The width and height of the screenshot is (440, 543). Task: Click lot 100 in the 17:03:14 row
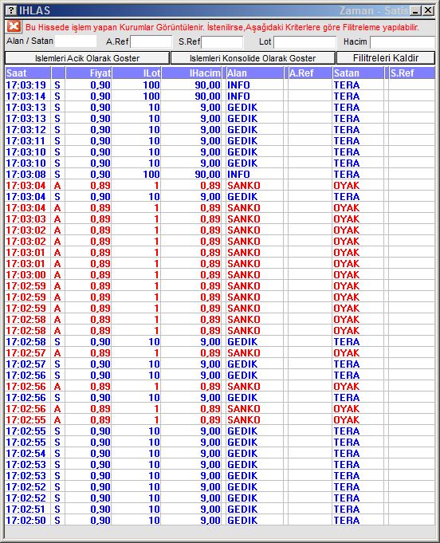[151, 96]
